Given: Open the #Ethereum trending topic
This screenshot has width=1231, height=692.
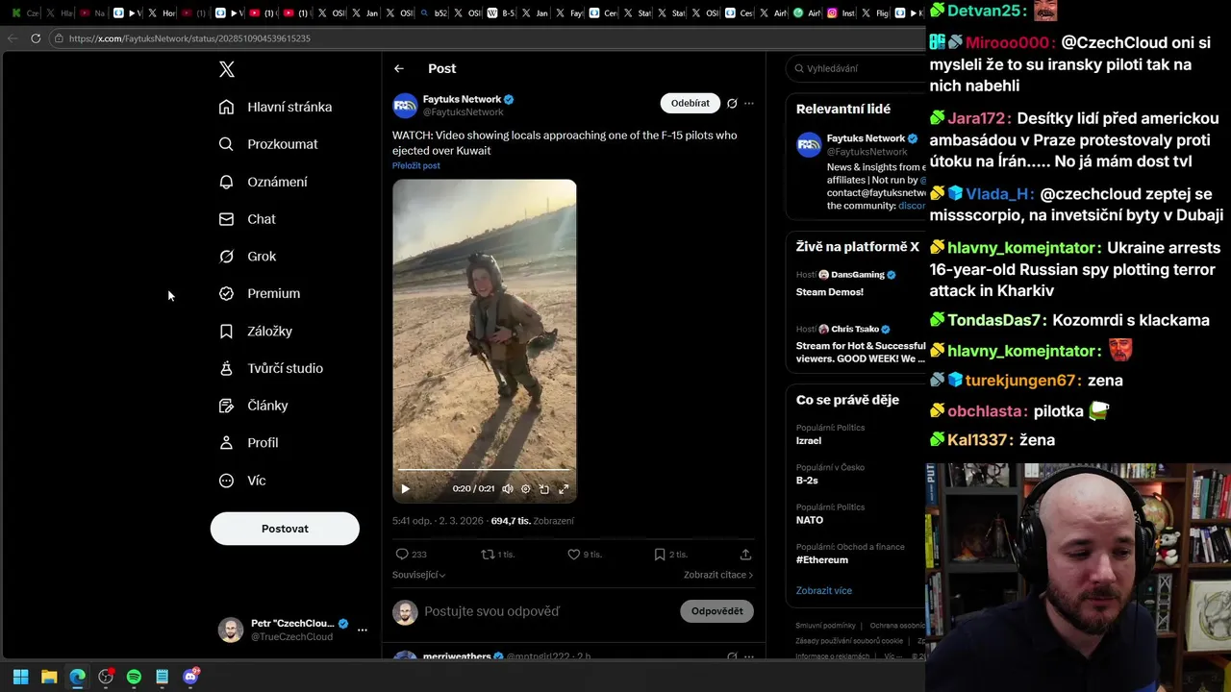Looking at the screenshot, I should (822, 560).
